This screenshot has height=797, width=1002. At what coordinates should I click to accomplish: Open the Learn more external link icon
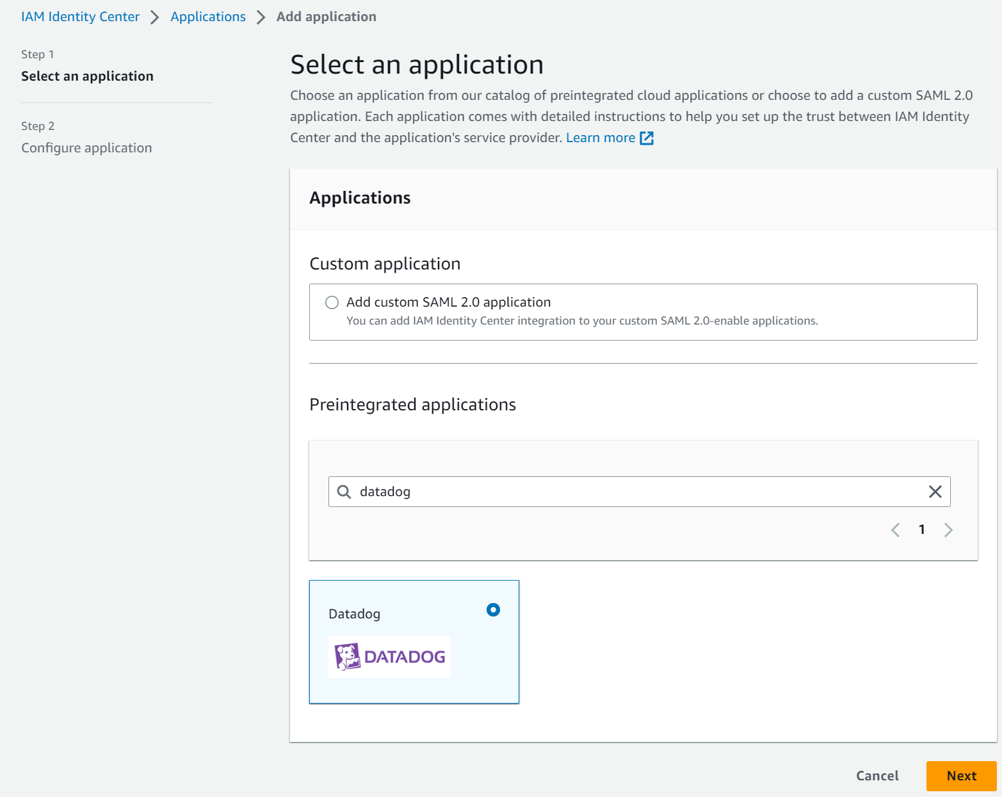(647, 138)
